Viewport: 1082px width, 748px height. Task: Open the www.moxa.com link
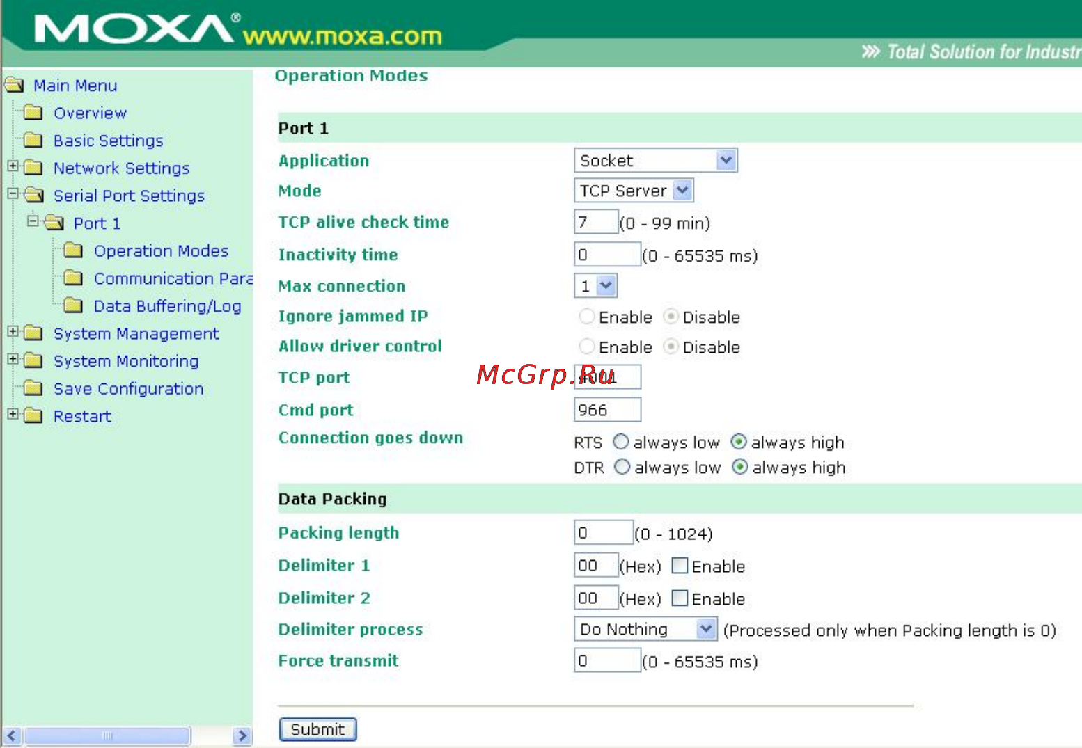pos(342,36)
